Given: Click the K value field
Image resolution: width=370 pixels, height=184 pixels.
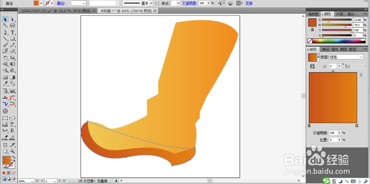Looking at the screenshot, I should (x=358, y=35).
